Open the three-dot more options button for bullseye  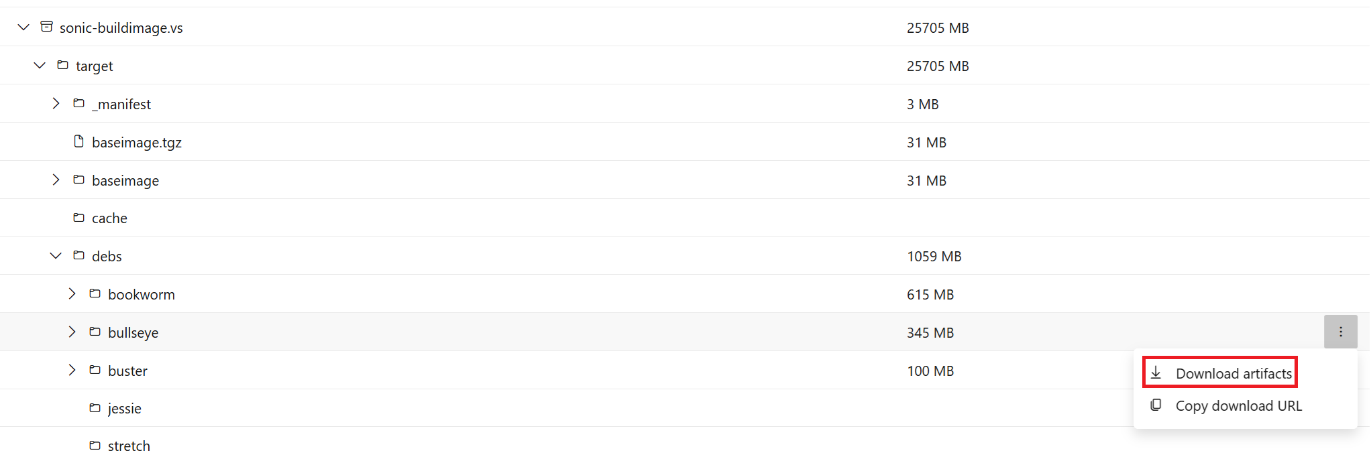[1340, 332]
